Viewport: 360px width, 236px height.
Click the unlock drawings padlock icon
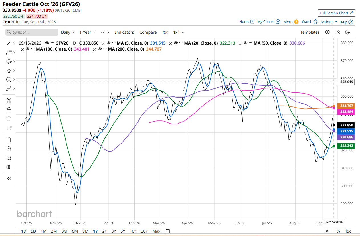pyautogui.click(x=9, y=110)
